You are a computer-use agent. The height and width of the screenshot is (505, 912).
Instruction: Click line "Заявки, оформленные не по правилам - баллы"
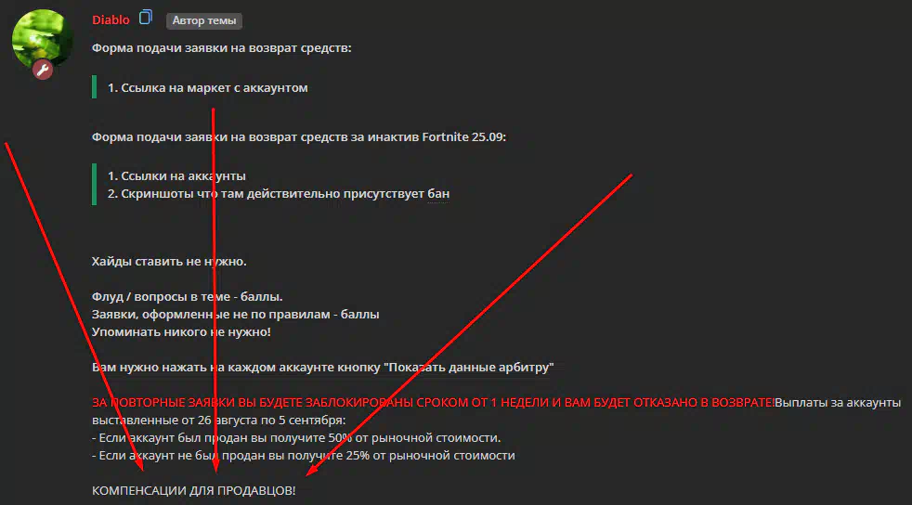point(236,315)
